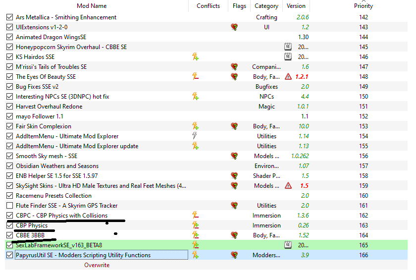
Task: Toggle the mayo Follower 1.1 checkbox
Action: (9, 116)
